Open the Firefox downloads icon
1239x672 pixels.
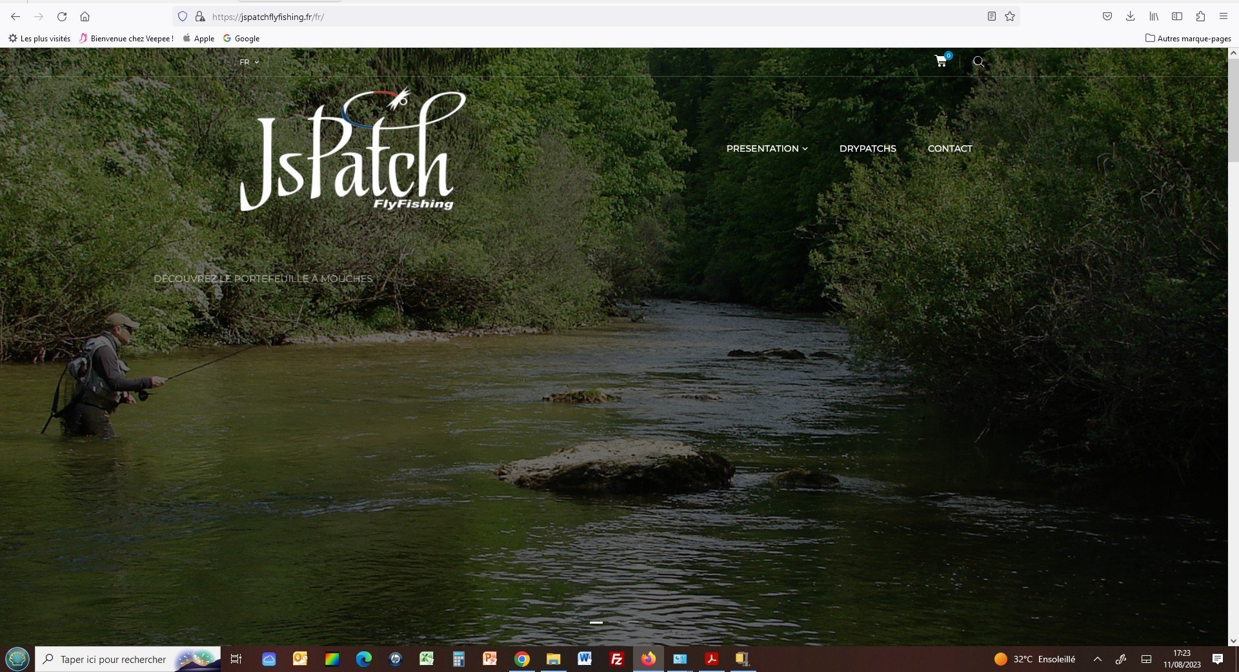pyautogui.click(x=1130, y=17)
